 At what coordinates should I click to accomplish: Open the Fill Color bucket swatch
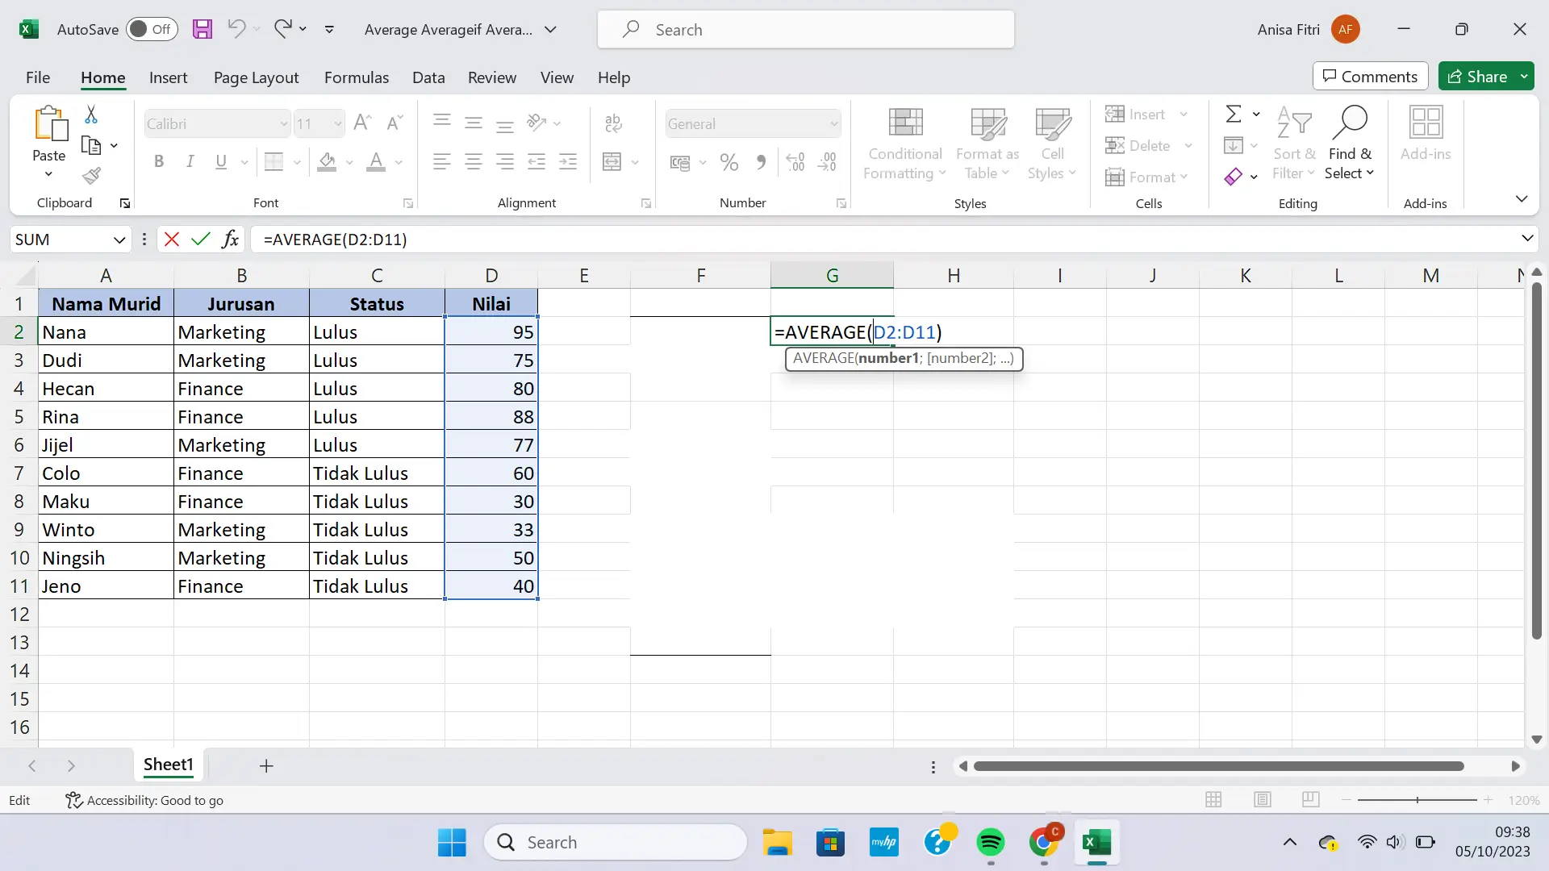tap(327, 162)
